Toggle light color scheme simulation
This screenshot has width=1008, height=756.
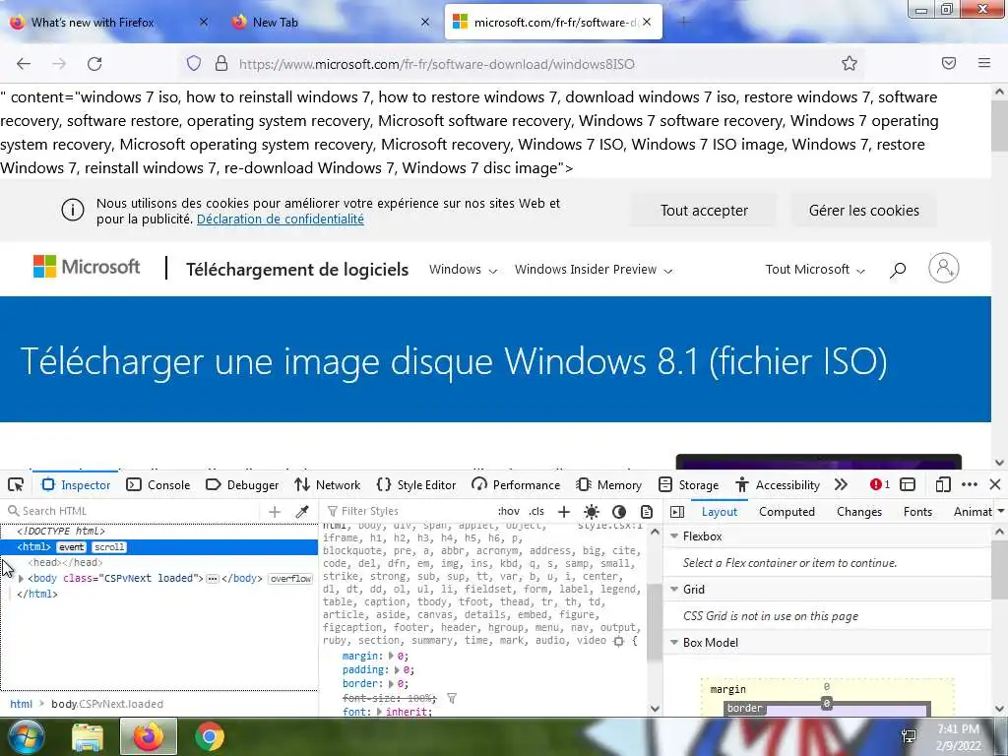592,511
